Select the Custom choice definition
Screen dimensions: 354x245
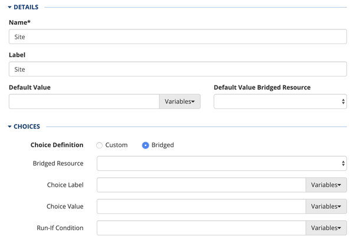point(99,145)
